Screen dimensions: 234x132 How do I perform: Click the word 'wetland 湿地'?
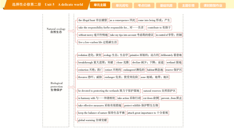[x=174, y=62]
